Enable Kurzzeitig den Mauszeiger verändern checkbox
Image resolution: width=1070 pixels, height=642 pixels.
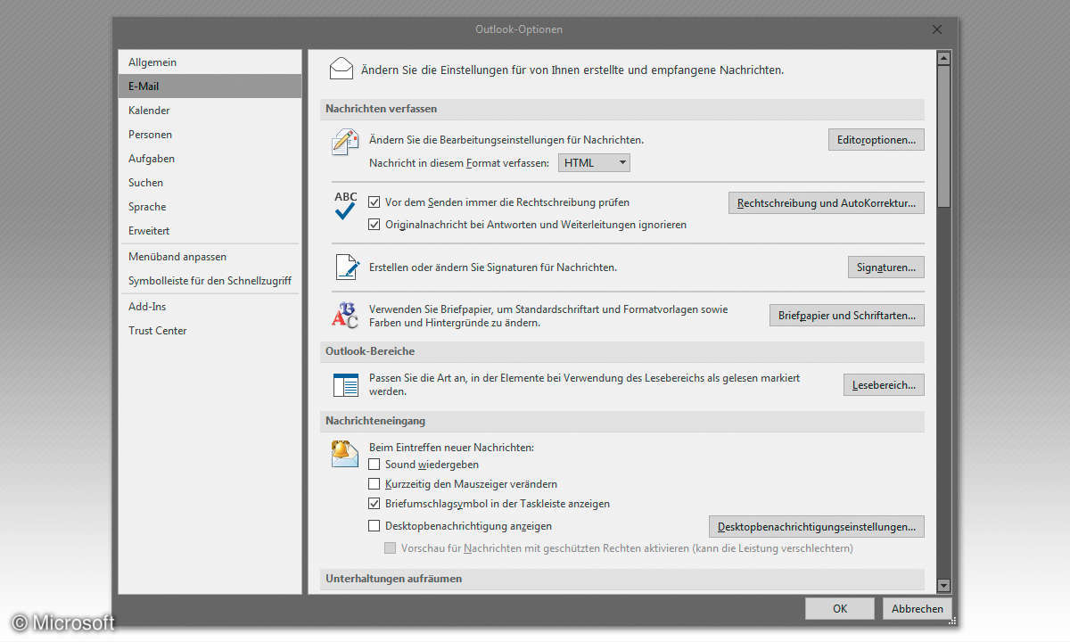pyautogui.click(x=374, y=483)
